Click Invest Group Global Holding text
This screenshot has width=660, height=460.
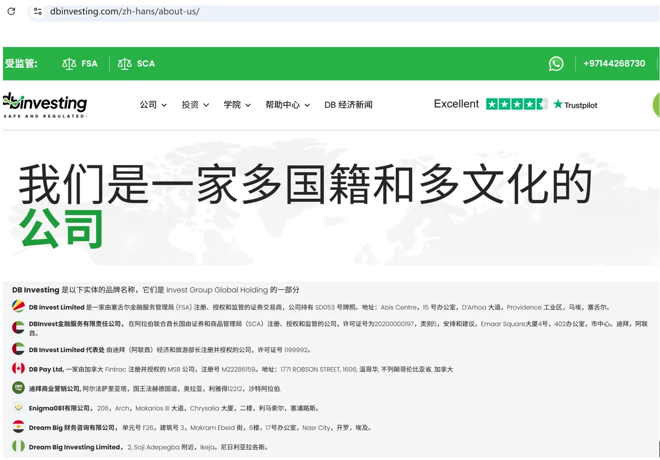pyautogui.click(x=217, y=290)
